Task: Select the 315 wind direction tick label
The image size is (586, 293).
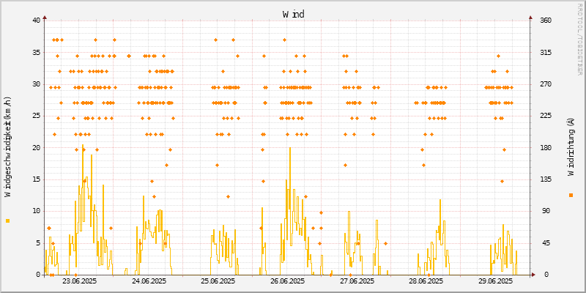Action: click(546, 52)
